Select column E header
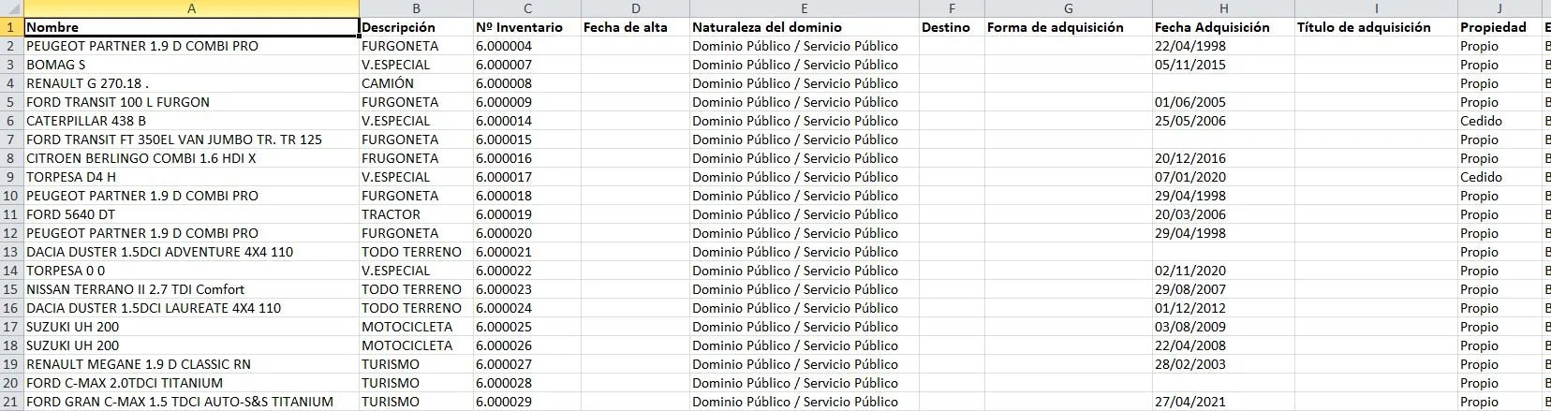The width and height of the screenshot is (1551, 411). coord(804,8)
